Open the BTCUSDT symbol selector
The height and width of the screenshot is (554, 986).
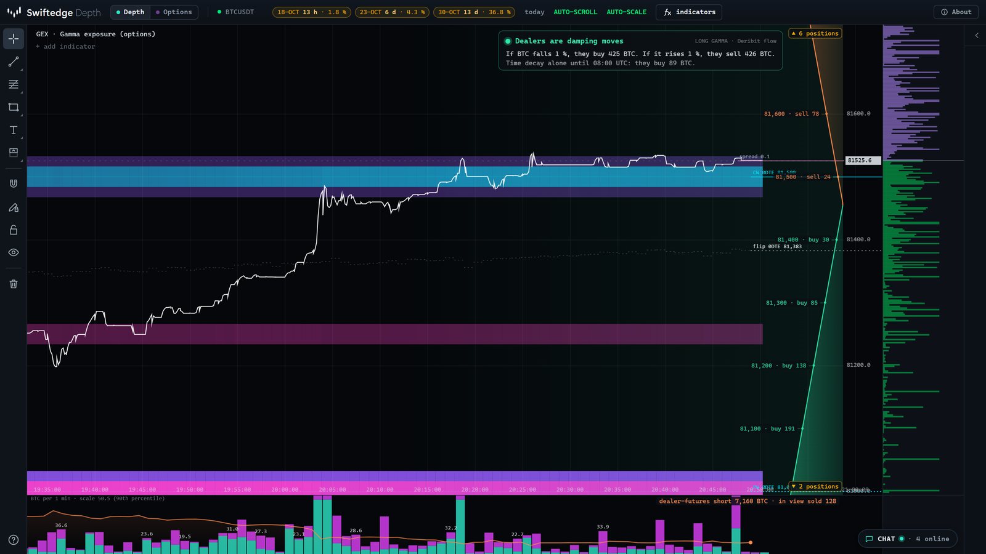coord(235,12)
